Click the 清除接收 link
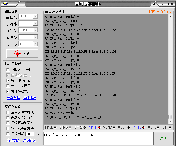The height and width of the screenshot is (146, 176). coord(30,98)
